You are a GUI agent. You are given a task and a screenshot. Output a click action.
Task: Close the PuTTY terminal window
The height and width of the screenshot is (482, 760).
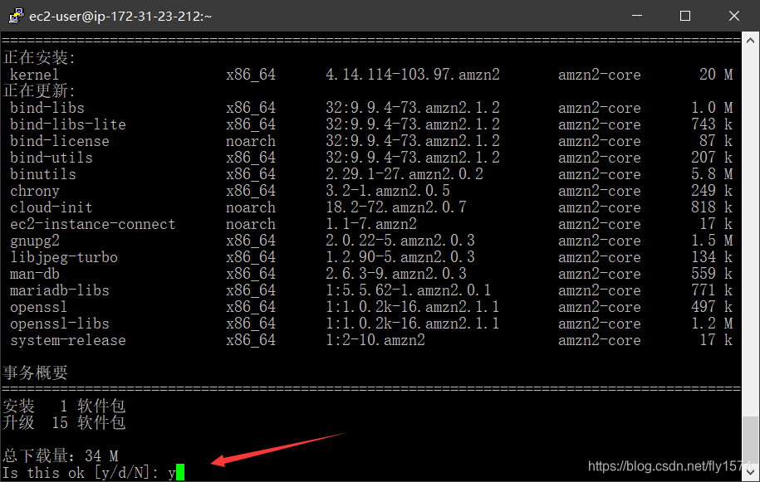click(x=733, y=16)
